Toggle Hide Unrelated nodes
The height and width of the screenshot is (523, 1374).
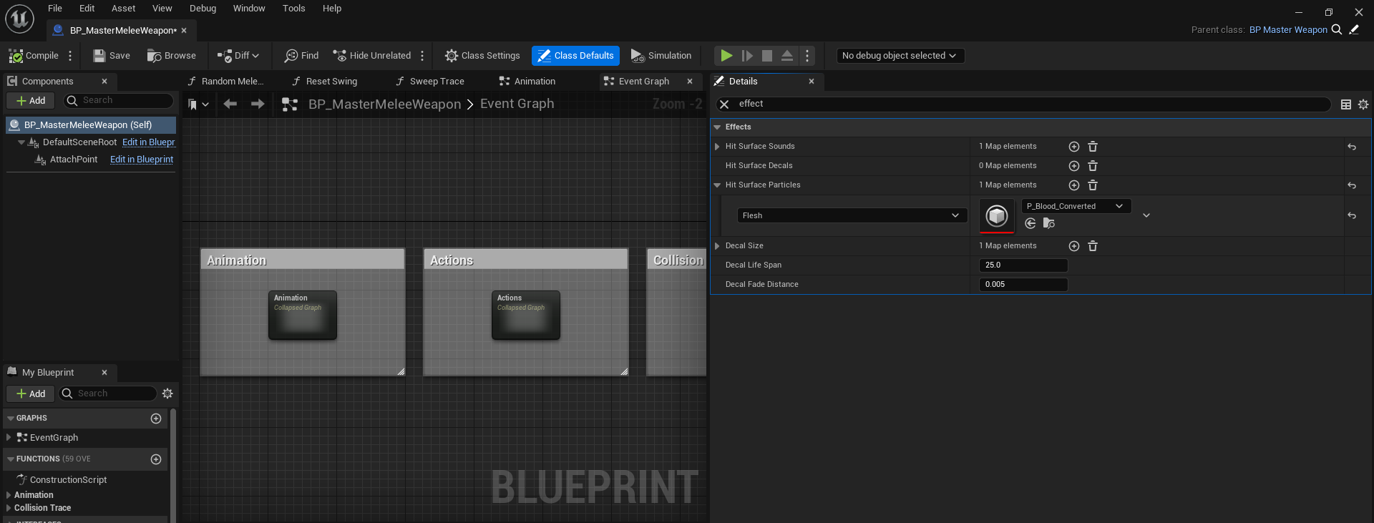(x=372, y=56)
